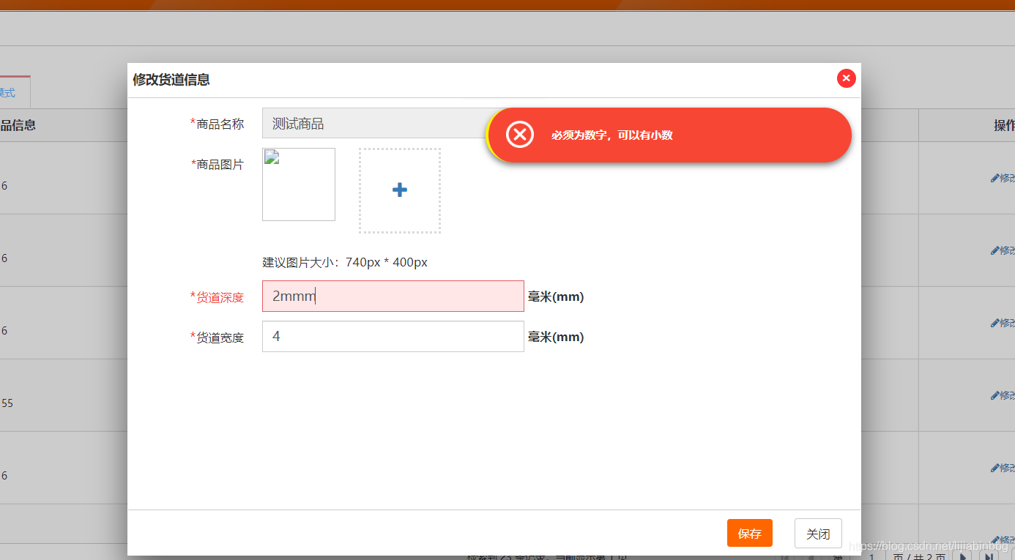
Task: Click the 关闭 close button
Action: [818, 533]
